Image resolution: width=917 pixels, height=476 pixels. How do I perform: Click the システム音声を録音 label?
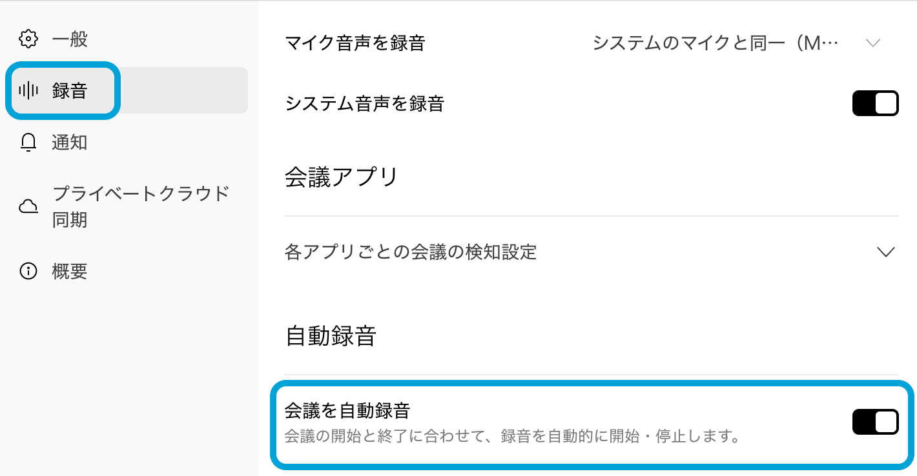coord(364,103)
